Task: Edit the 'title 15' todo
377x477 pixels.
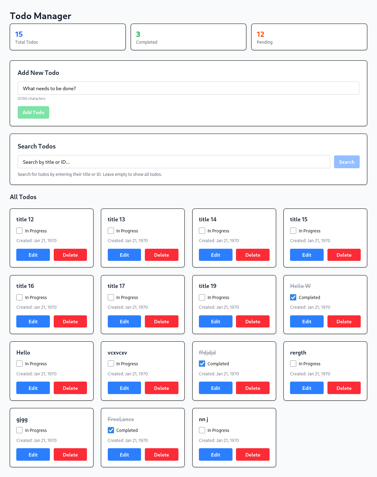Action: tap(307, 255)
